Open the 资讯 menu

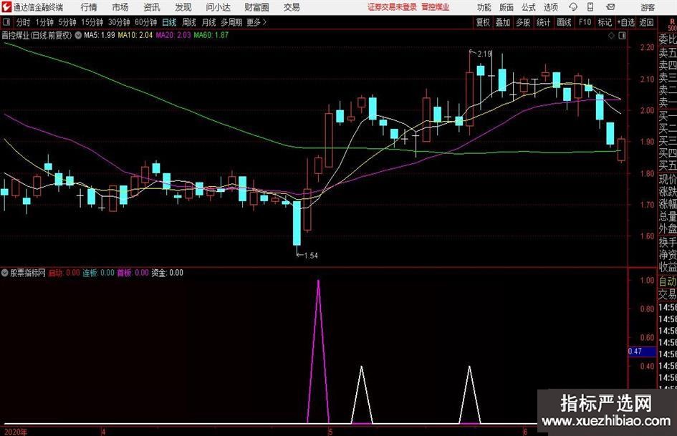(152, 7)
